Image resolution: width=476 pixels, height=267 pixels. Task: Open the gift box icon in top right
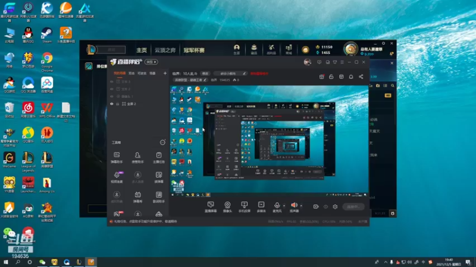coord(321,77)
